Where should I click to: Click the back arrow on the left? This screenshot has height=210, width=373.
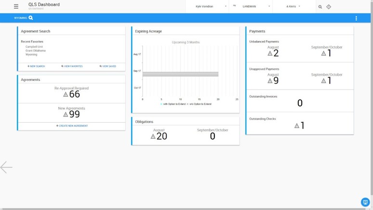6,167
